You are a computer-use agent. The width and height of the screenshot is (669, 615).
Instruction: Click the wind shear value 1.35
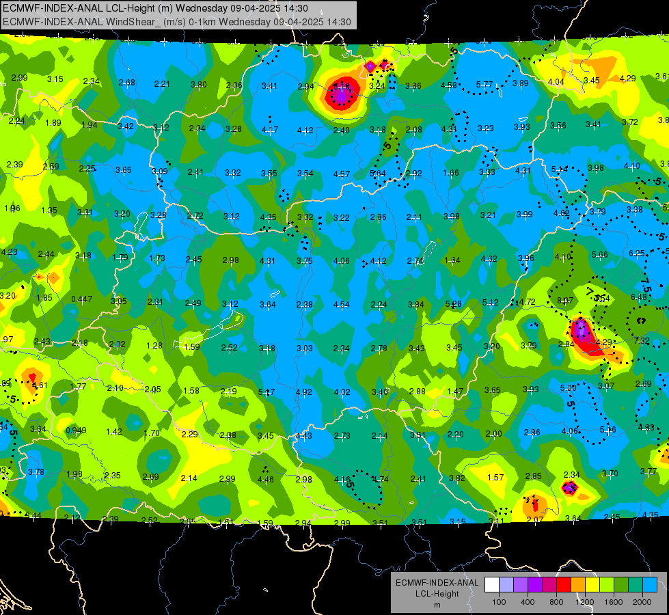(x=49, y=210)
